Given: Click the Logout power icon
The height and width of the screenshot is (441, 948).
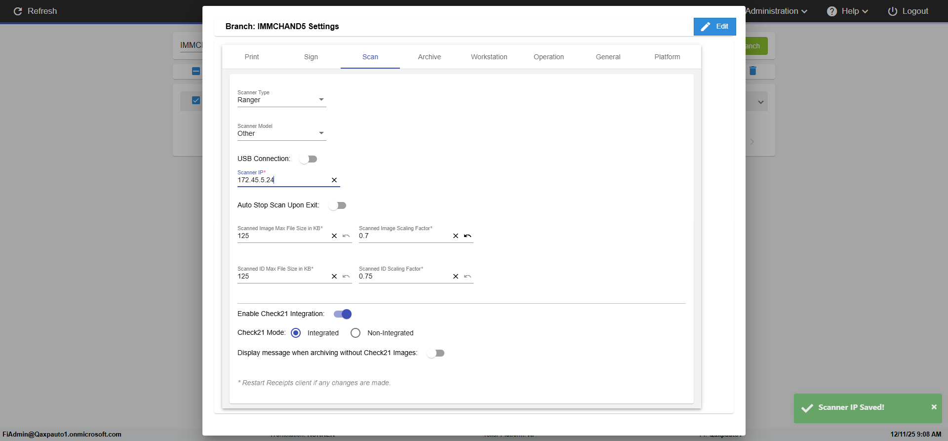Looking at the screenshot, I should [892, 11].
